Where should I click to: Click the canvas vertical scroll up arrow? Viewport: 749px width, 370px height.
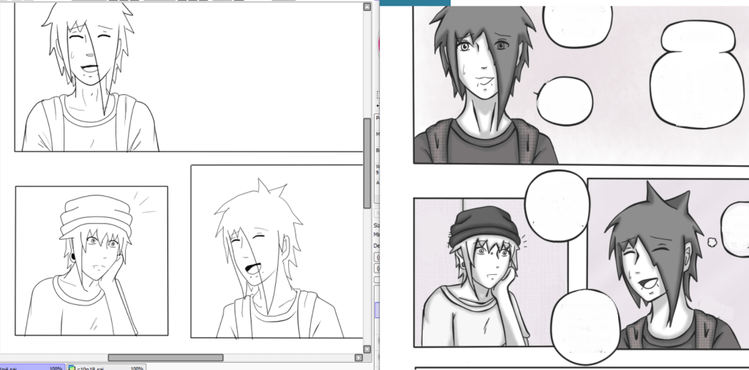(367, 7)
